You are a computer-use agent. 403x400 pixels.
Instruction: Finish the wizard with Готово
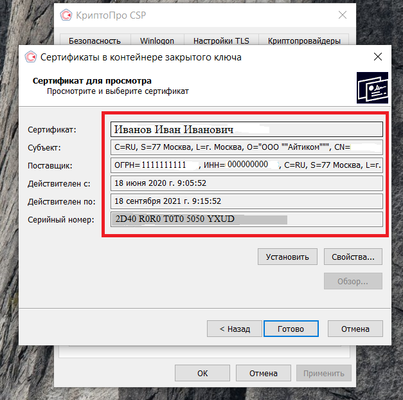click(x=291, y=329)
